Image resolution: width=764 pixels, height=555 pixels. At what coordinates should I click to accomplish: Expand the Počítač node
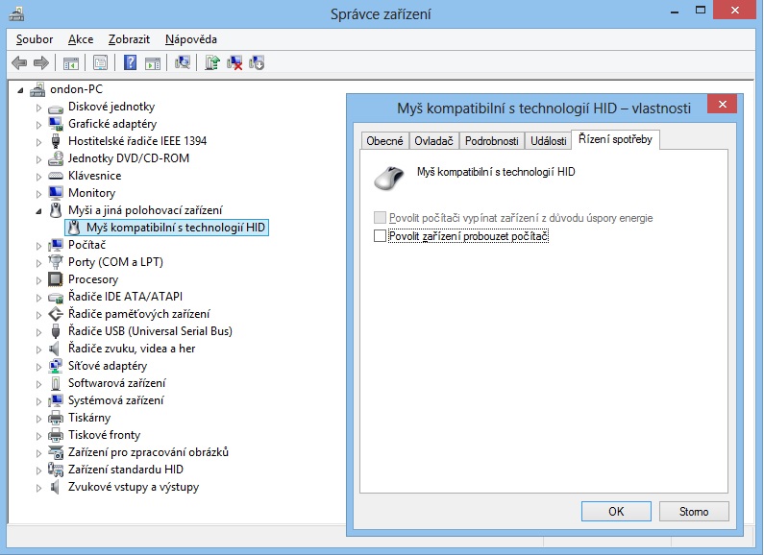click(38, 246)
